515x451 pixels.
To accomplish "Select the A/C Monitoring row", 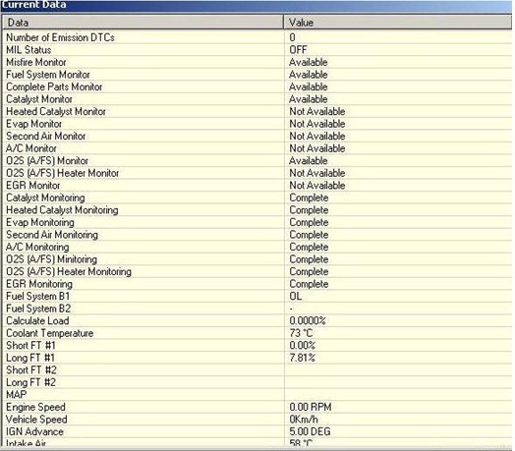I will pyautogui.click(x=257, y=247).
